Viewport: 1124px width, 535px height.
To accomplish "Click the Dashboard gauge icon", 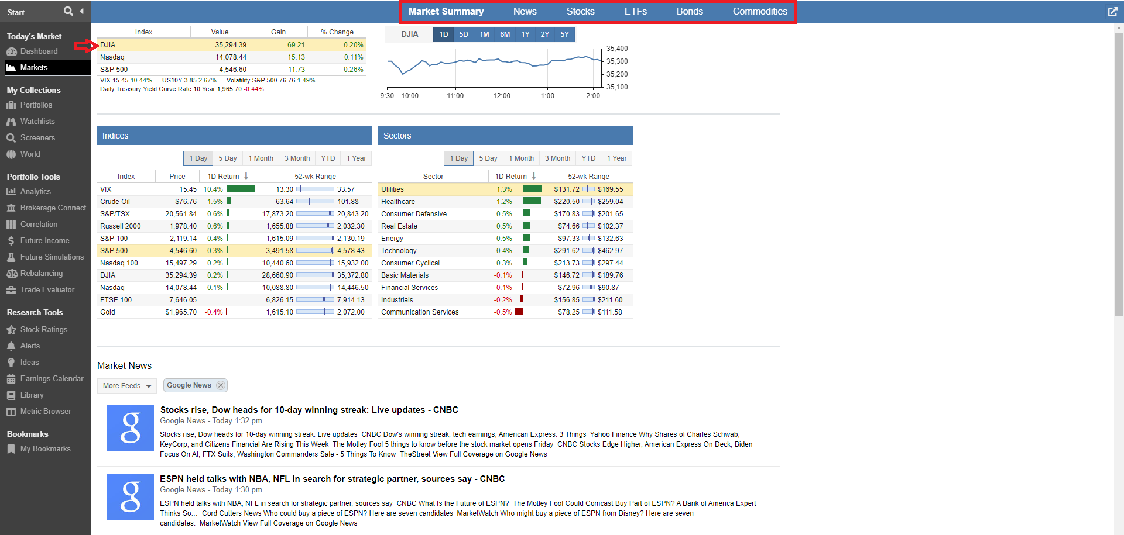I will pos(11,51).
